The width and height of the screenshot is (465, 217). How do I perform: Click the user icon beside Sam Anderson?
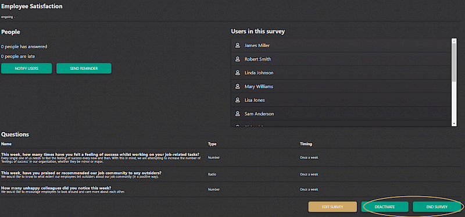click(237, 113)
